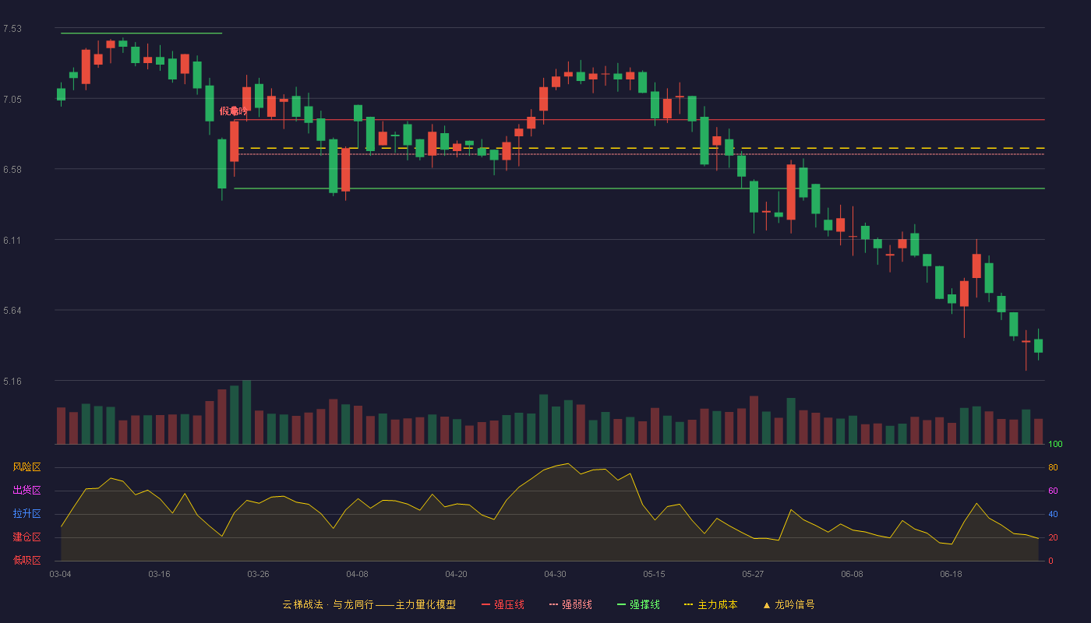This screenshot has height=623, width=1091.
Task: Toggle the 主力成本 legend entry
Action: [x=711, y=604]
